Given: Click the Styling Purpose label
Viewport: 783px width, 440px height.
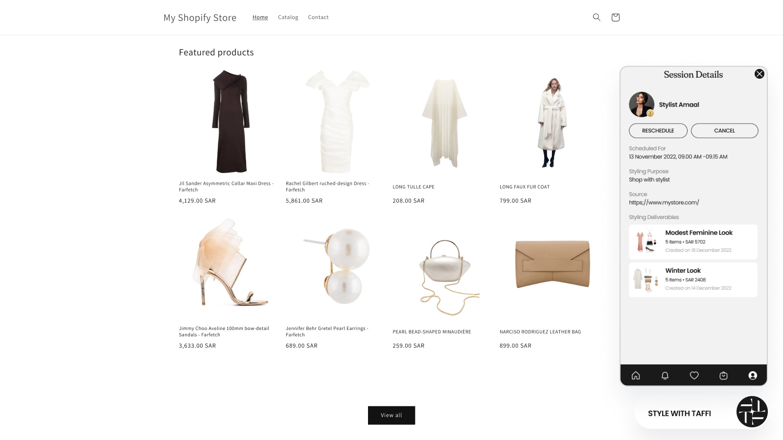Looking at the screenshot, I should 648,172.
